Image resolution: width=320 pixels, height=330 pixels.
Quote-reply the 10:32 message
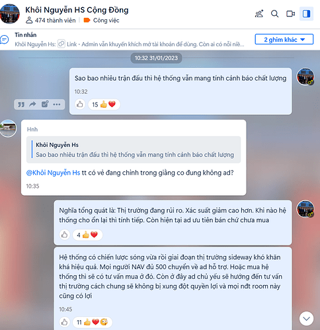[21, 104]
